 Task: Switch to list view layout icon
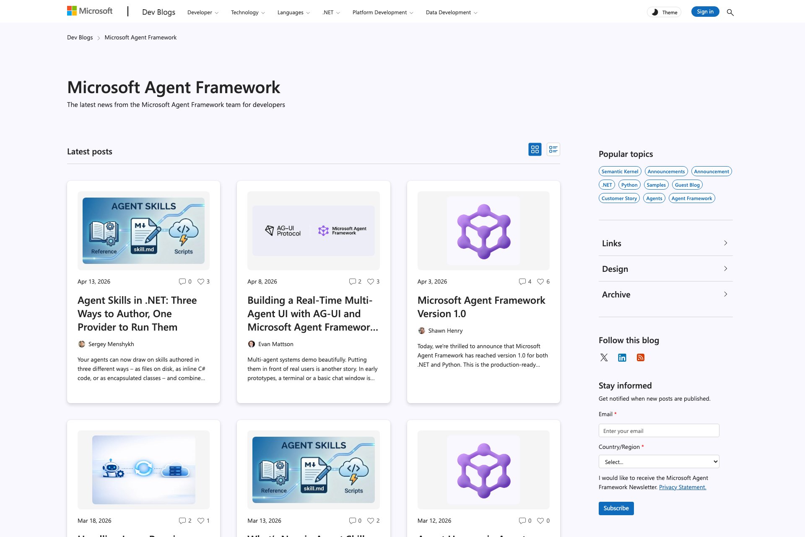(x=553, y=149)
